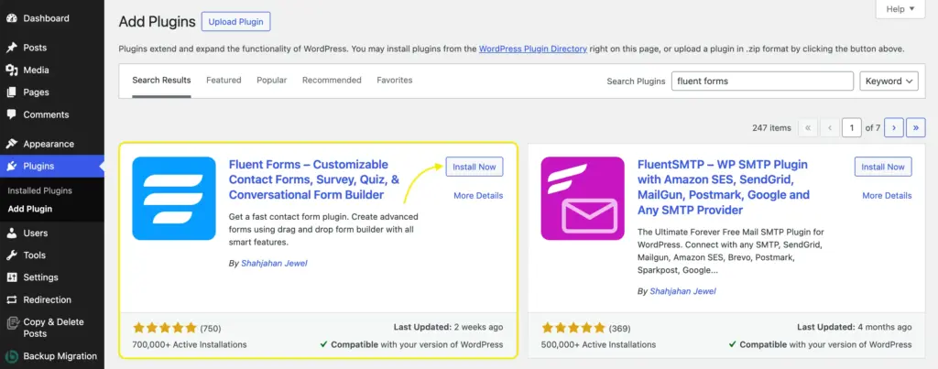Open Redirection in the sidebar

52,299
